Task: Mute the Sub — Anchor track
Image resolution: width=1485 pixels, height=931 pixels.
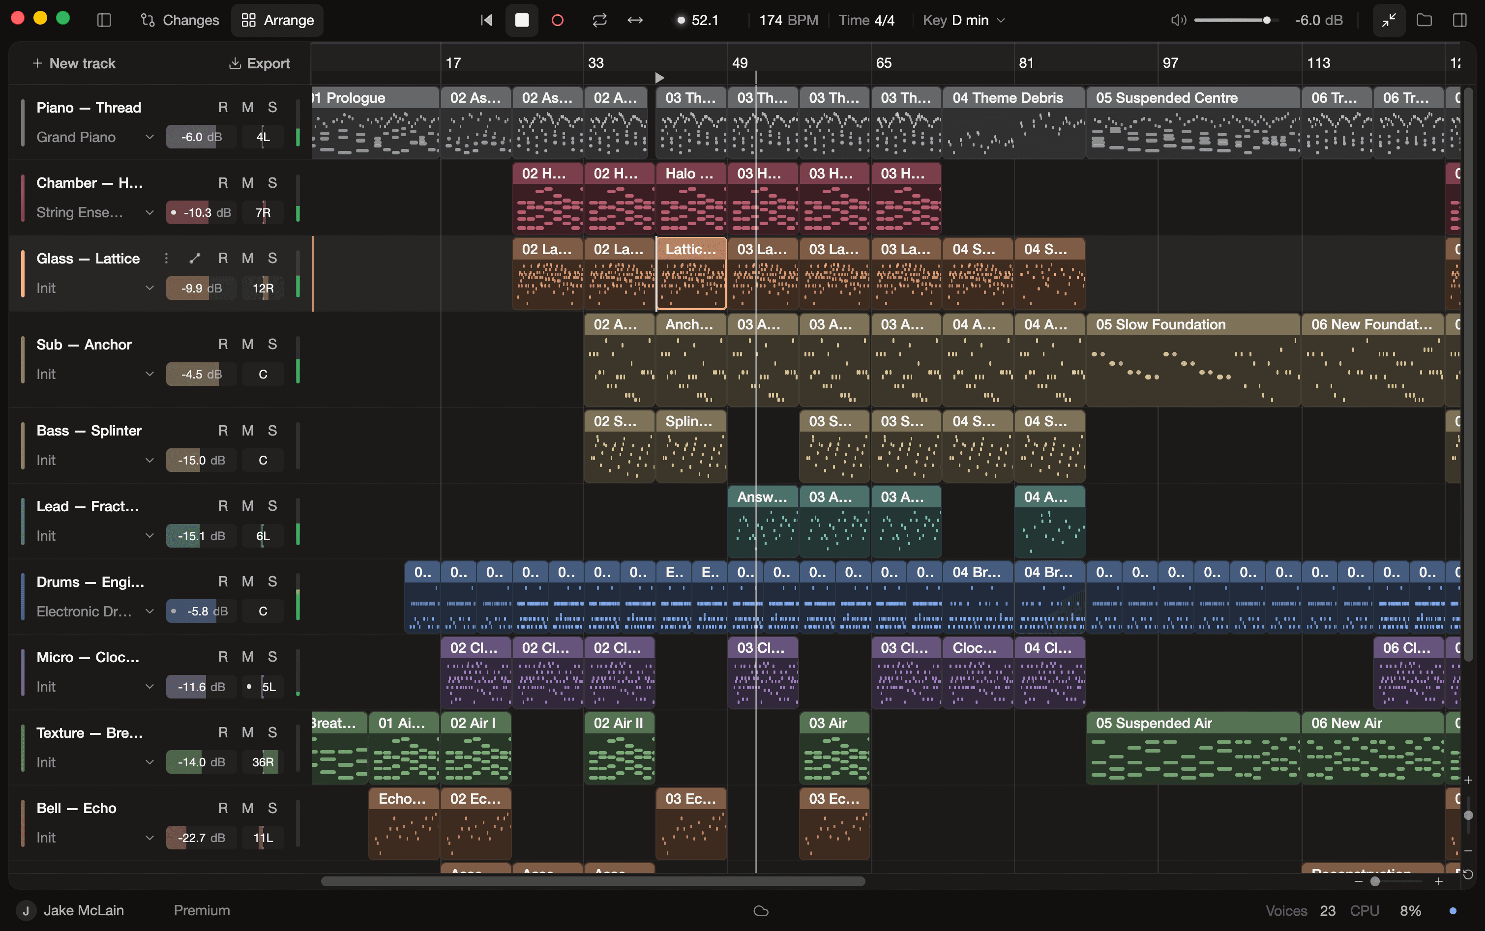Action: tap(248, 344)
